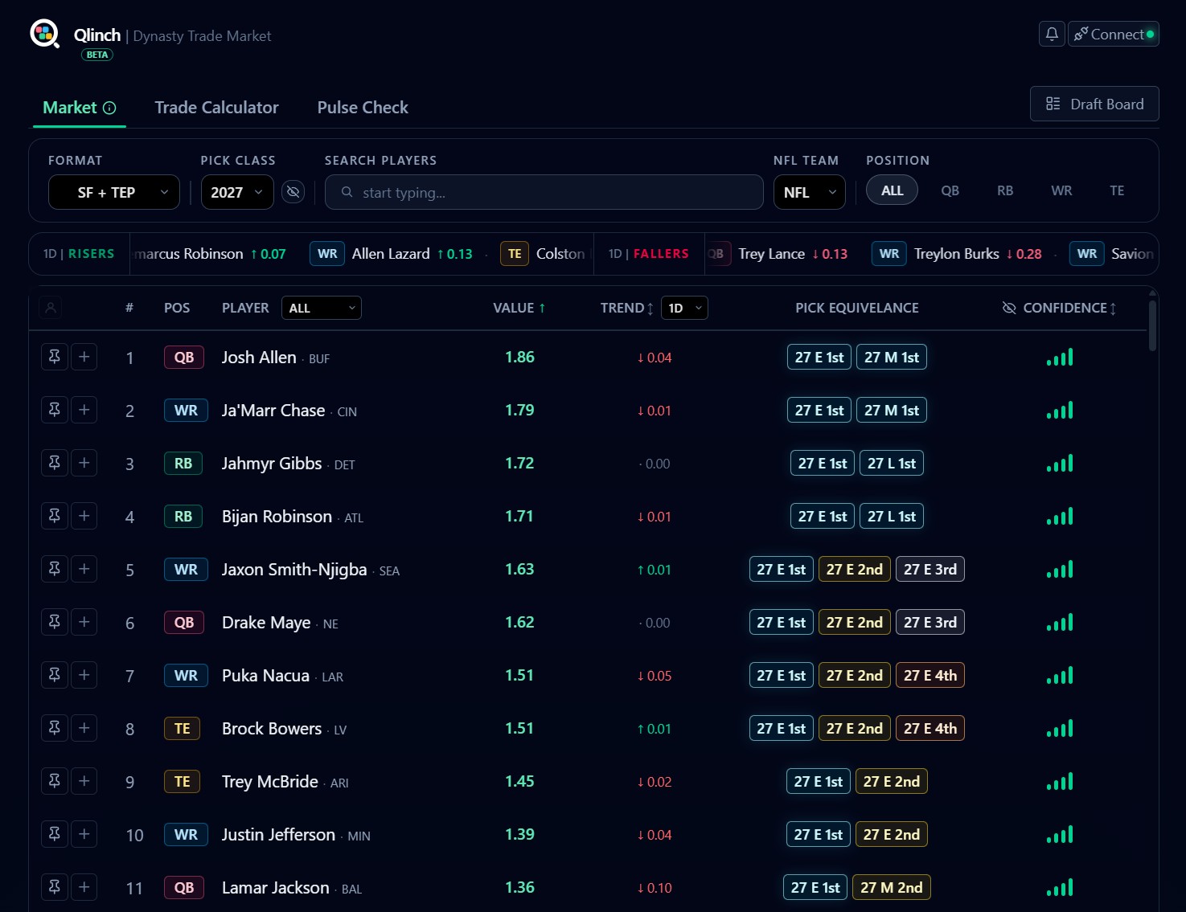Click the user icon in table header
Image resolution: width=1186 pixels, height=912 pixels.
pos(51,308)
